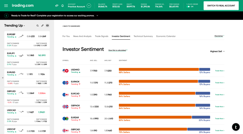Click Switch to Real Account button
The width and height of the screenshot is (243, 134).
tap(221, 6)
